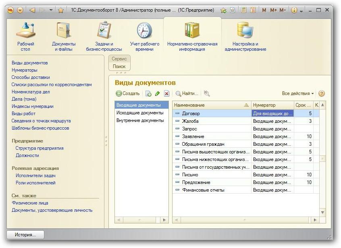This screenshot has height=248, width=341.
Task: Click table vertical scrollbar down arrow
Action: tap(322, 213)
